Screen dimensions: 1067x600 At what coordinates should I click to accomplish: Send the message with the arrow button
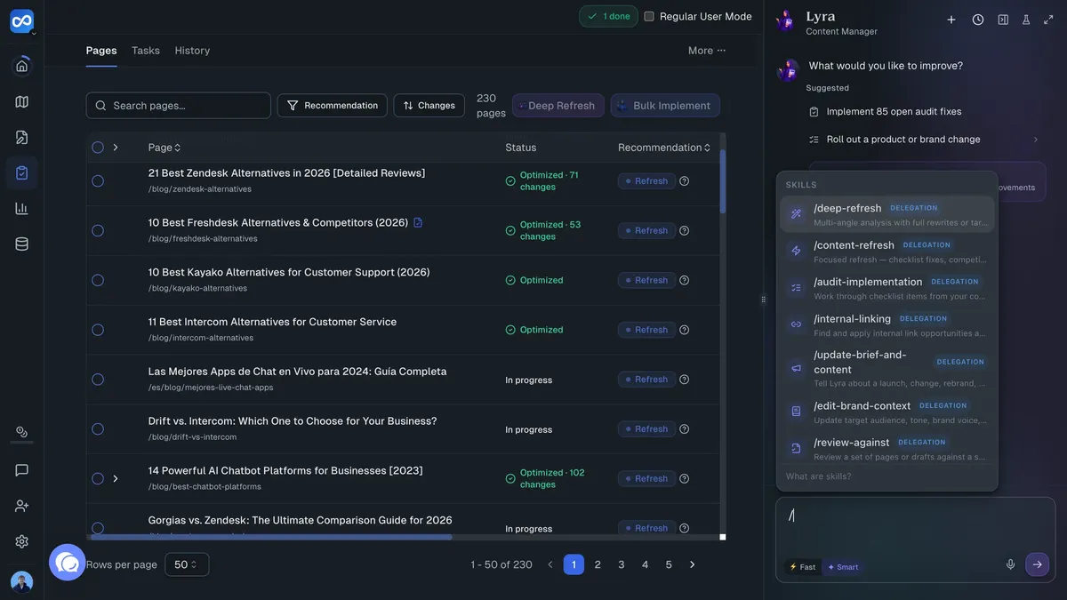(1037, 564)
